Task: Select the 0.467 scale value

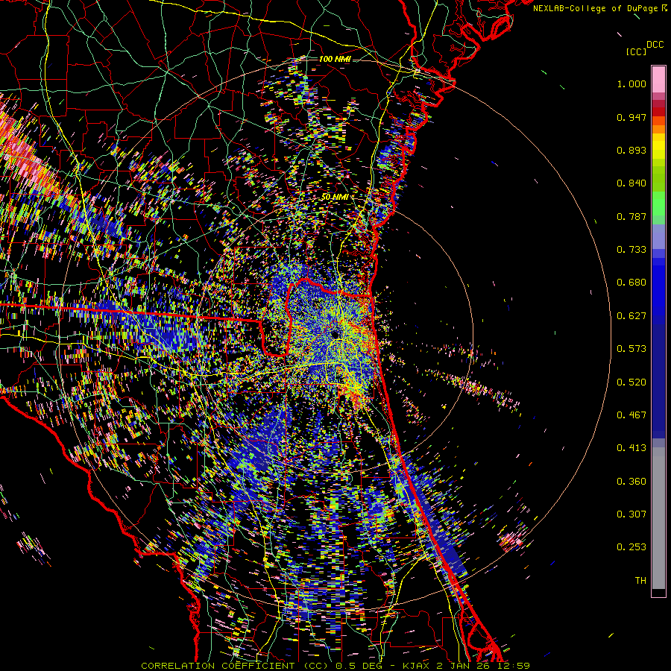Action: (x=631, y=415)
